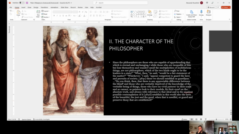
Task: Click the Find magnifier in Editing group
Action: [177, 11]
